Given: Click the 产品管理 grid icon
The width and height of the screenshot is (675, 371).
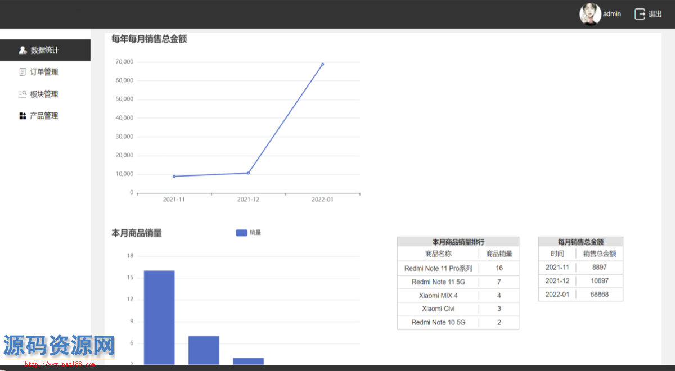Looking at the screenshot, I should point(22,116).
